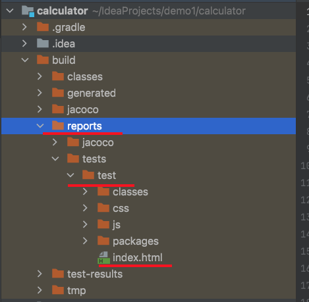This screenshot has width=309, height=302.
Task: Collapse the tests folder chevron
Action: click(x=55, y=159)
